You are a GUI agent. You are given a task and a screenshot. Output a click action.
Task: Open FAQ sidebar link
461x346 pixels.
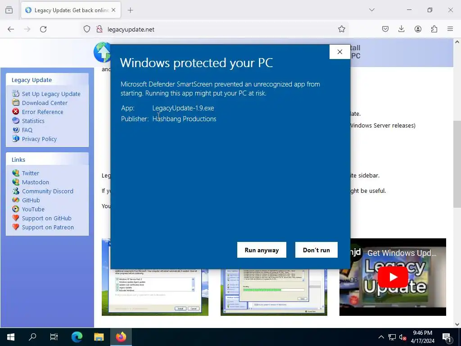[27, 130]
